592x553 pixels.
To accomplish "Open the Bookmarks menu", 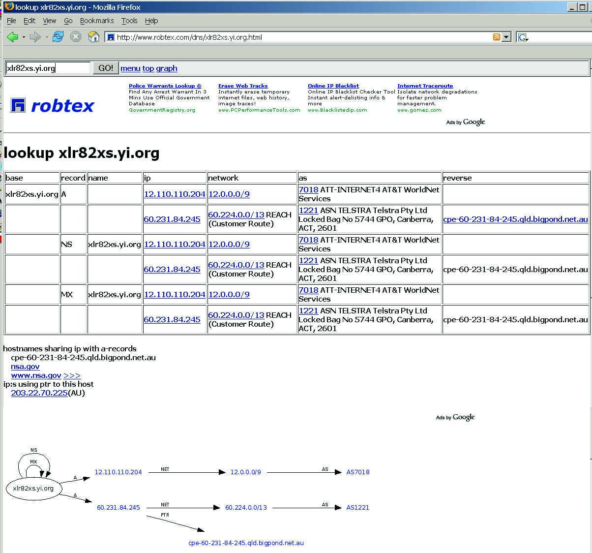I will (97, 21).
